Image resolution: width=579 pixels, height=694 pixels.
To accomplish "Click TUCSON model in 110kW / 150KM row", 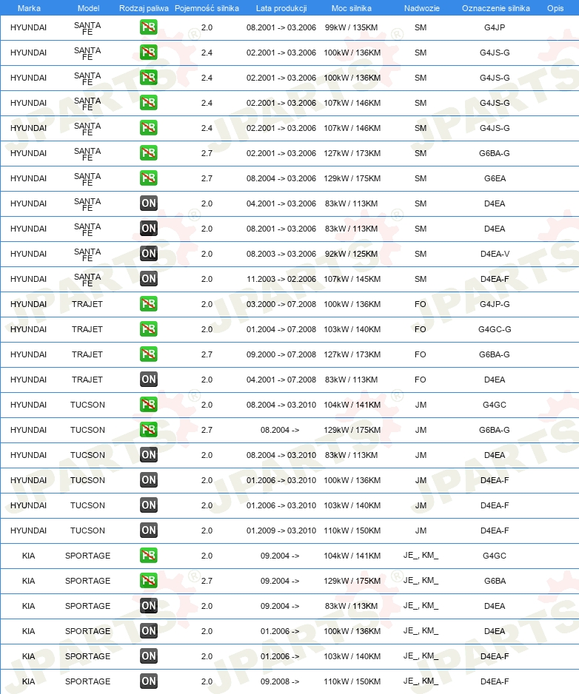I will [x=87, y=530].
